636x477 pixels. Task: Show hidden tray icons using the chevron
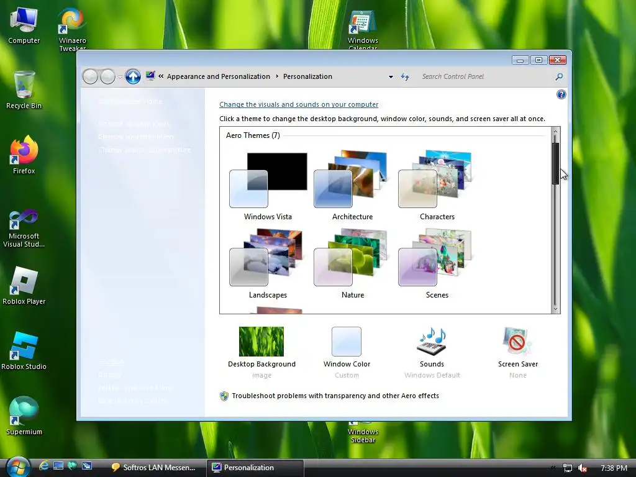coord(552,468)
